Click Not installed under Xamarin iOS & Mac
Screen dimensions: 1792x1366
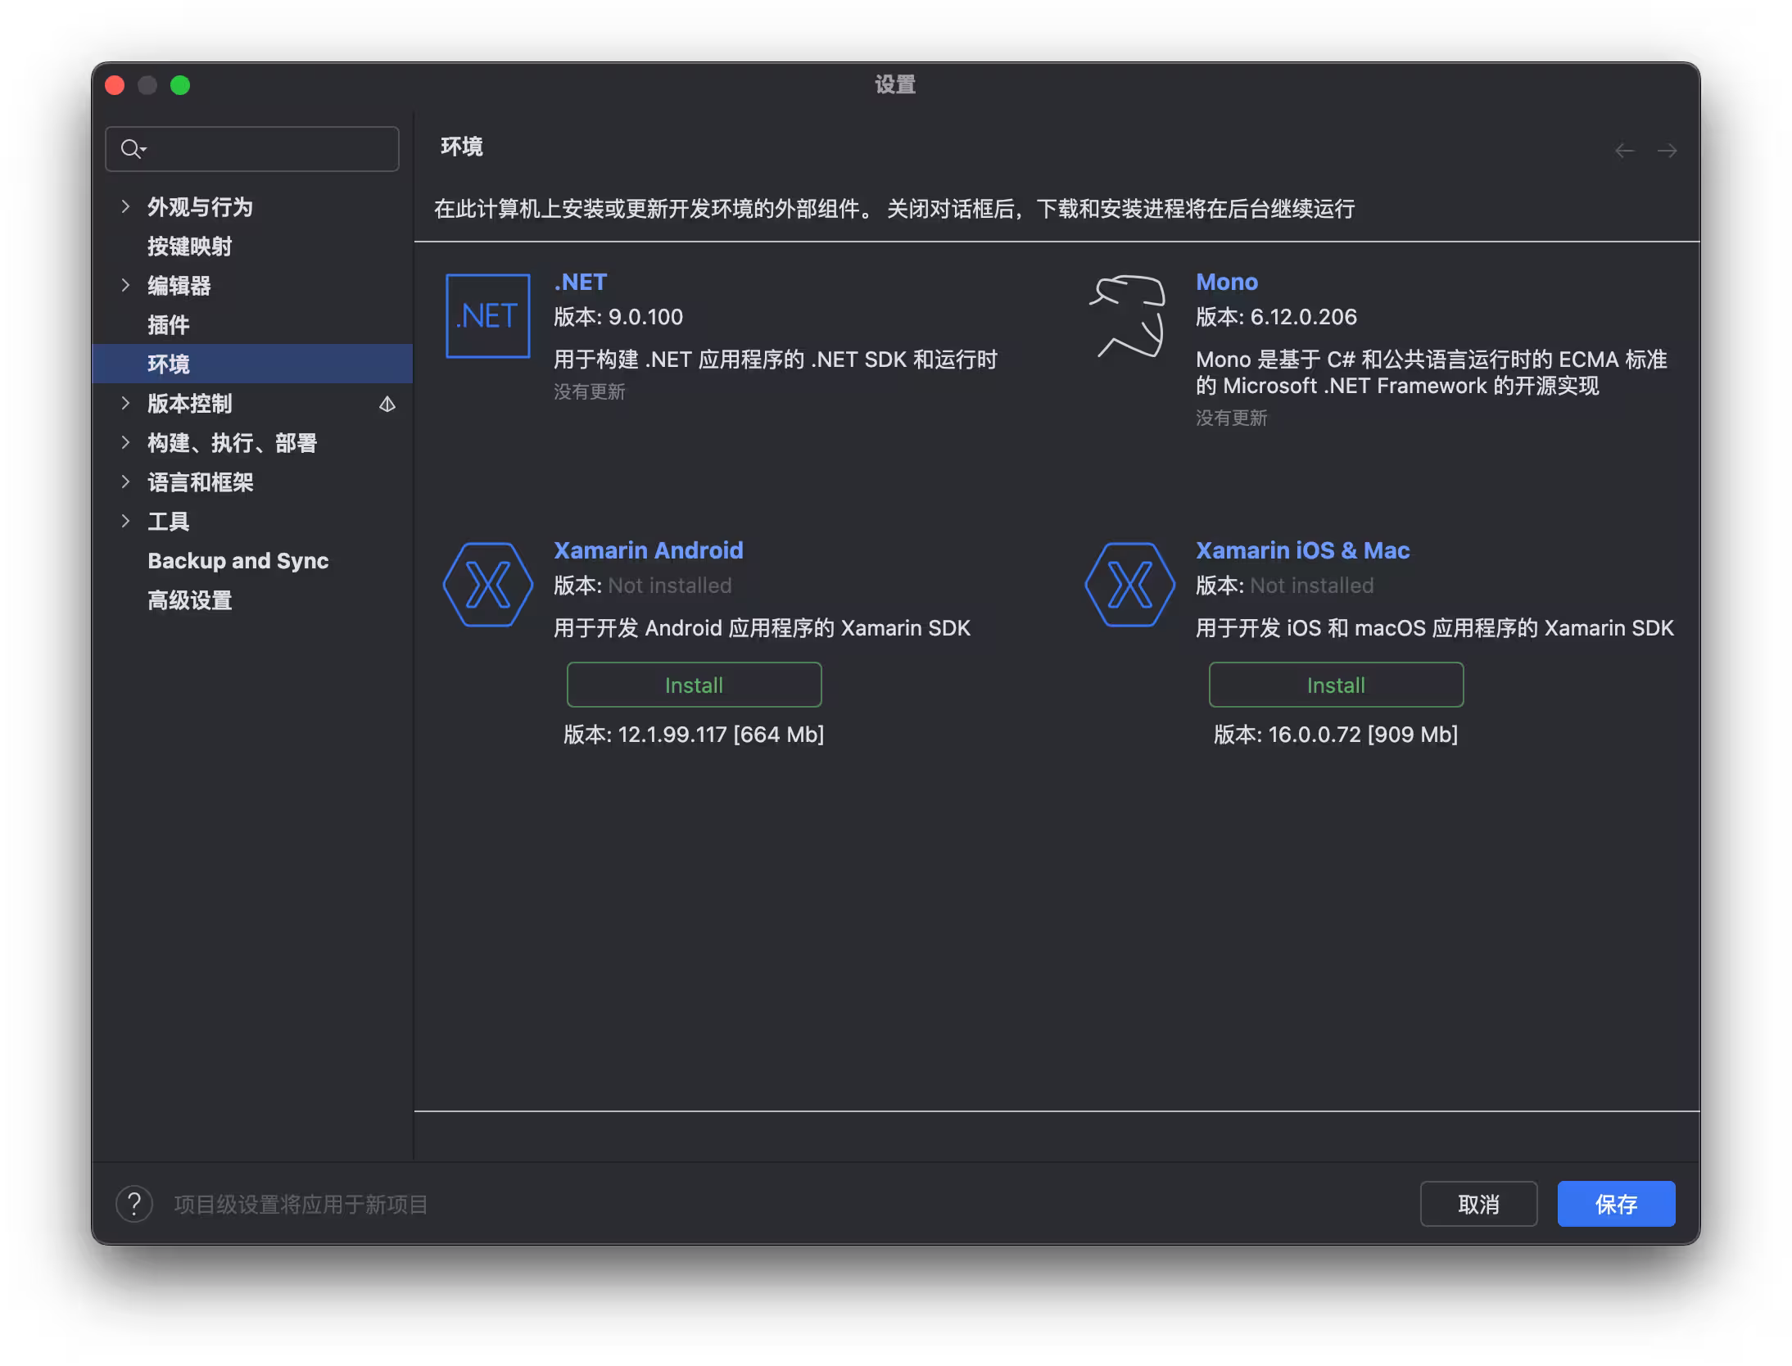(x=1312, y=586)
